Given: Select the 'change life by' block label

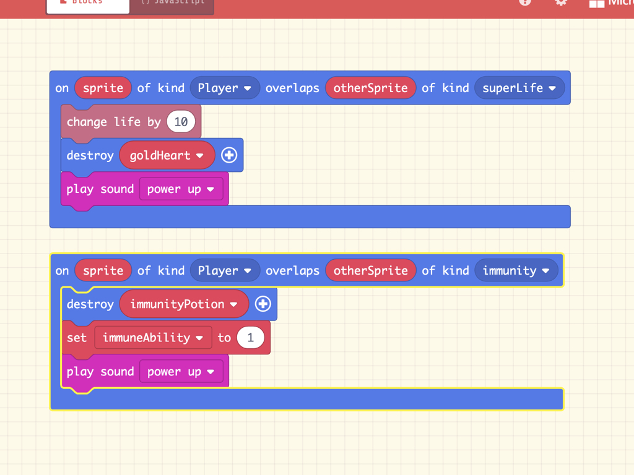Looking at the screenshot, I should [x=114, y=122].
